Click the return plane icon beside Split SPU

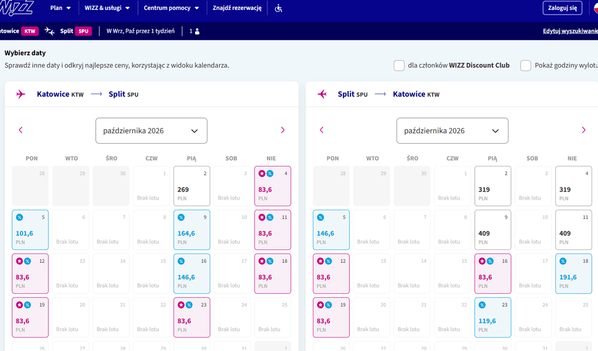point(322,94)
